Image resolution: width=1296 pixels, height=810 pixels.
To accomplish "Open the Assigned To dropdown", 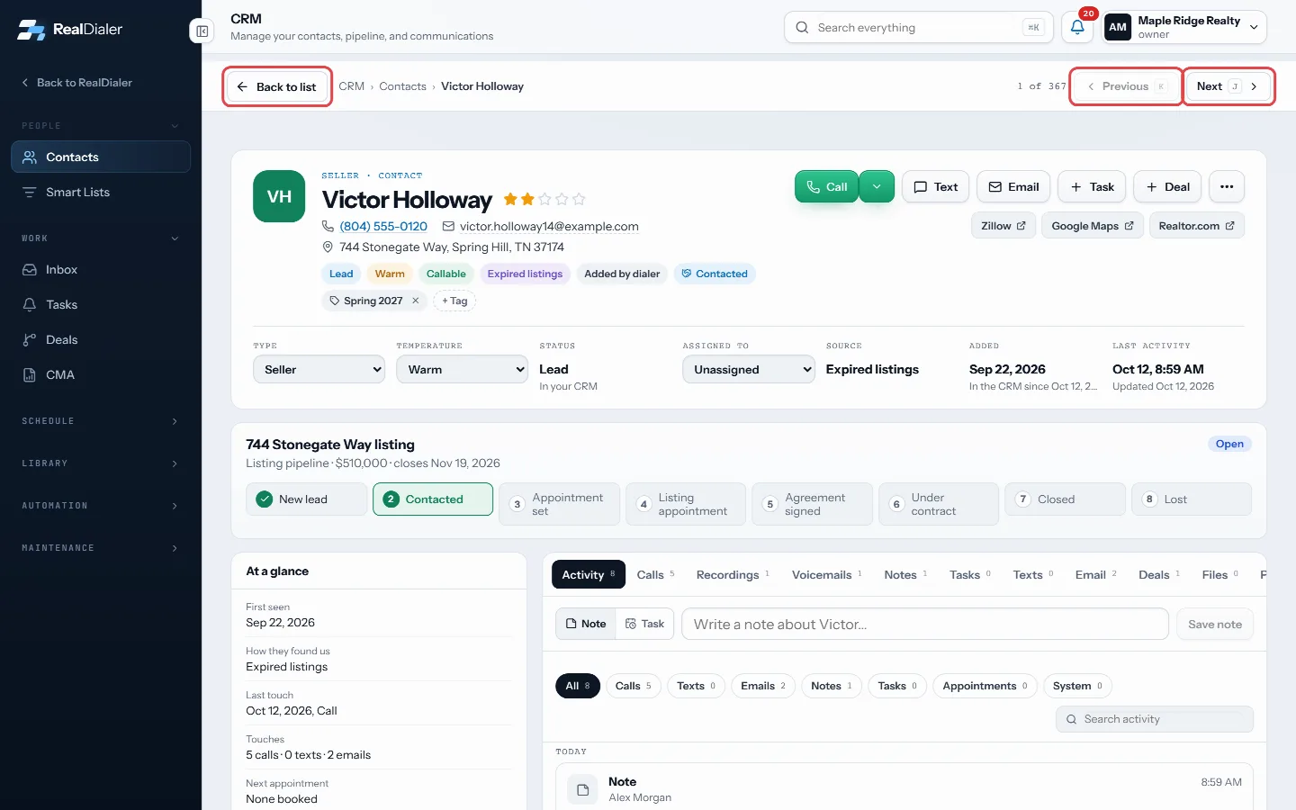I will (749, 369).
